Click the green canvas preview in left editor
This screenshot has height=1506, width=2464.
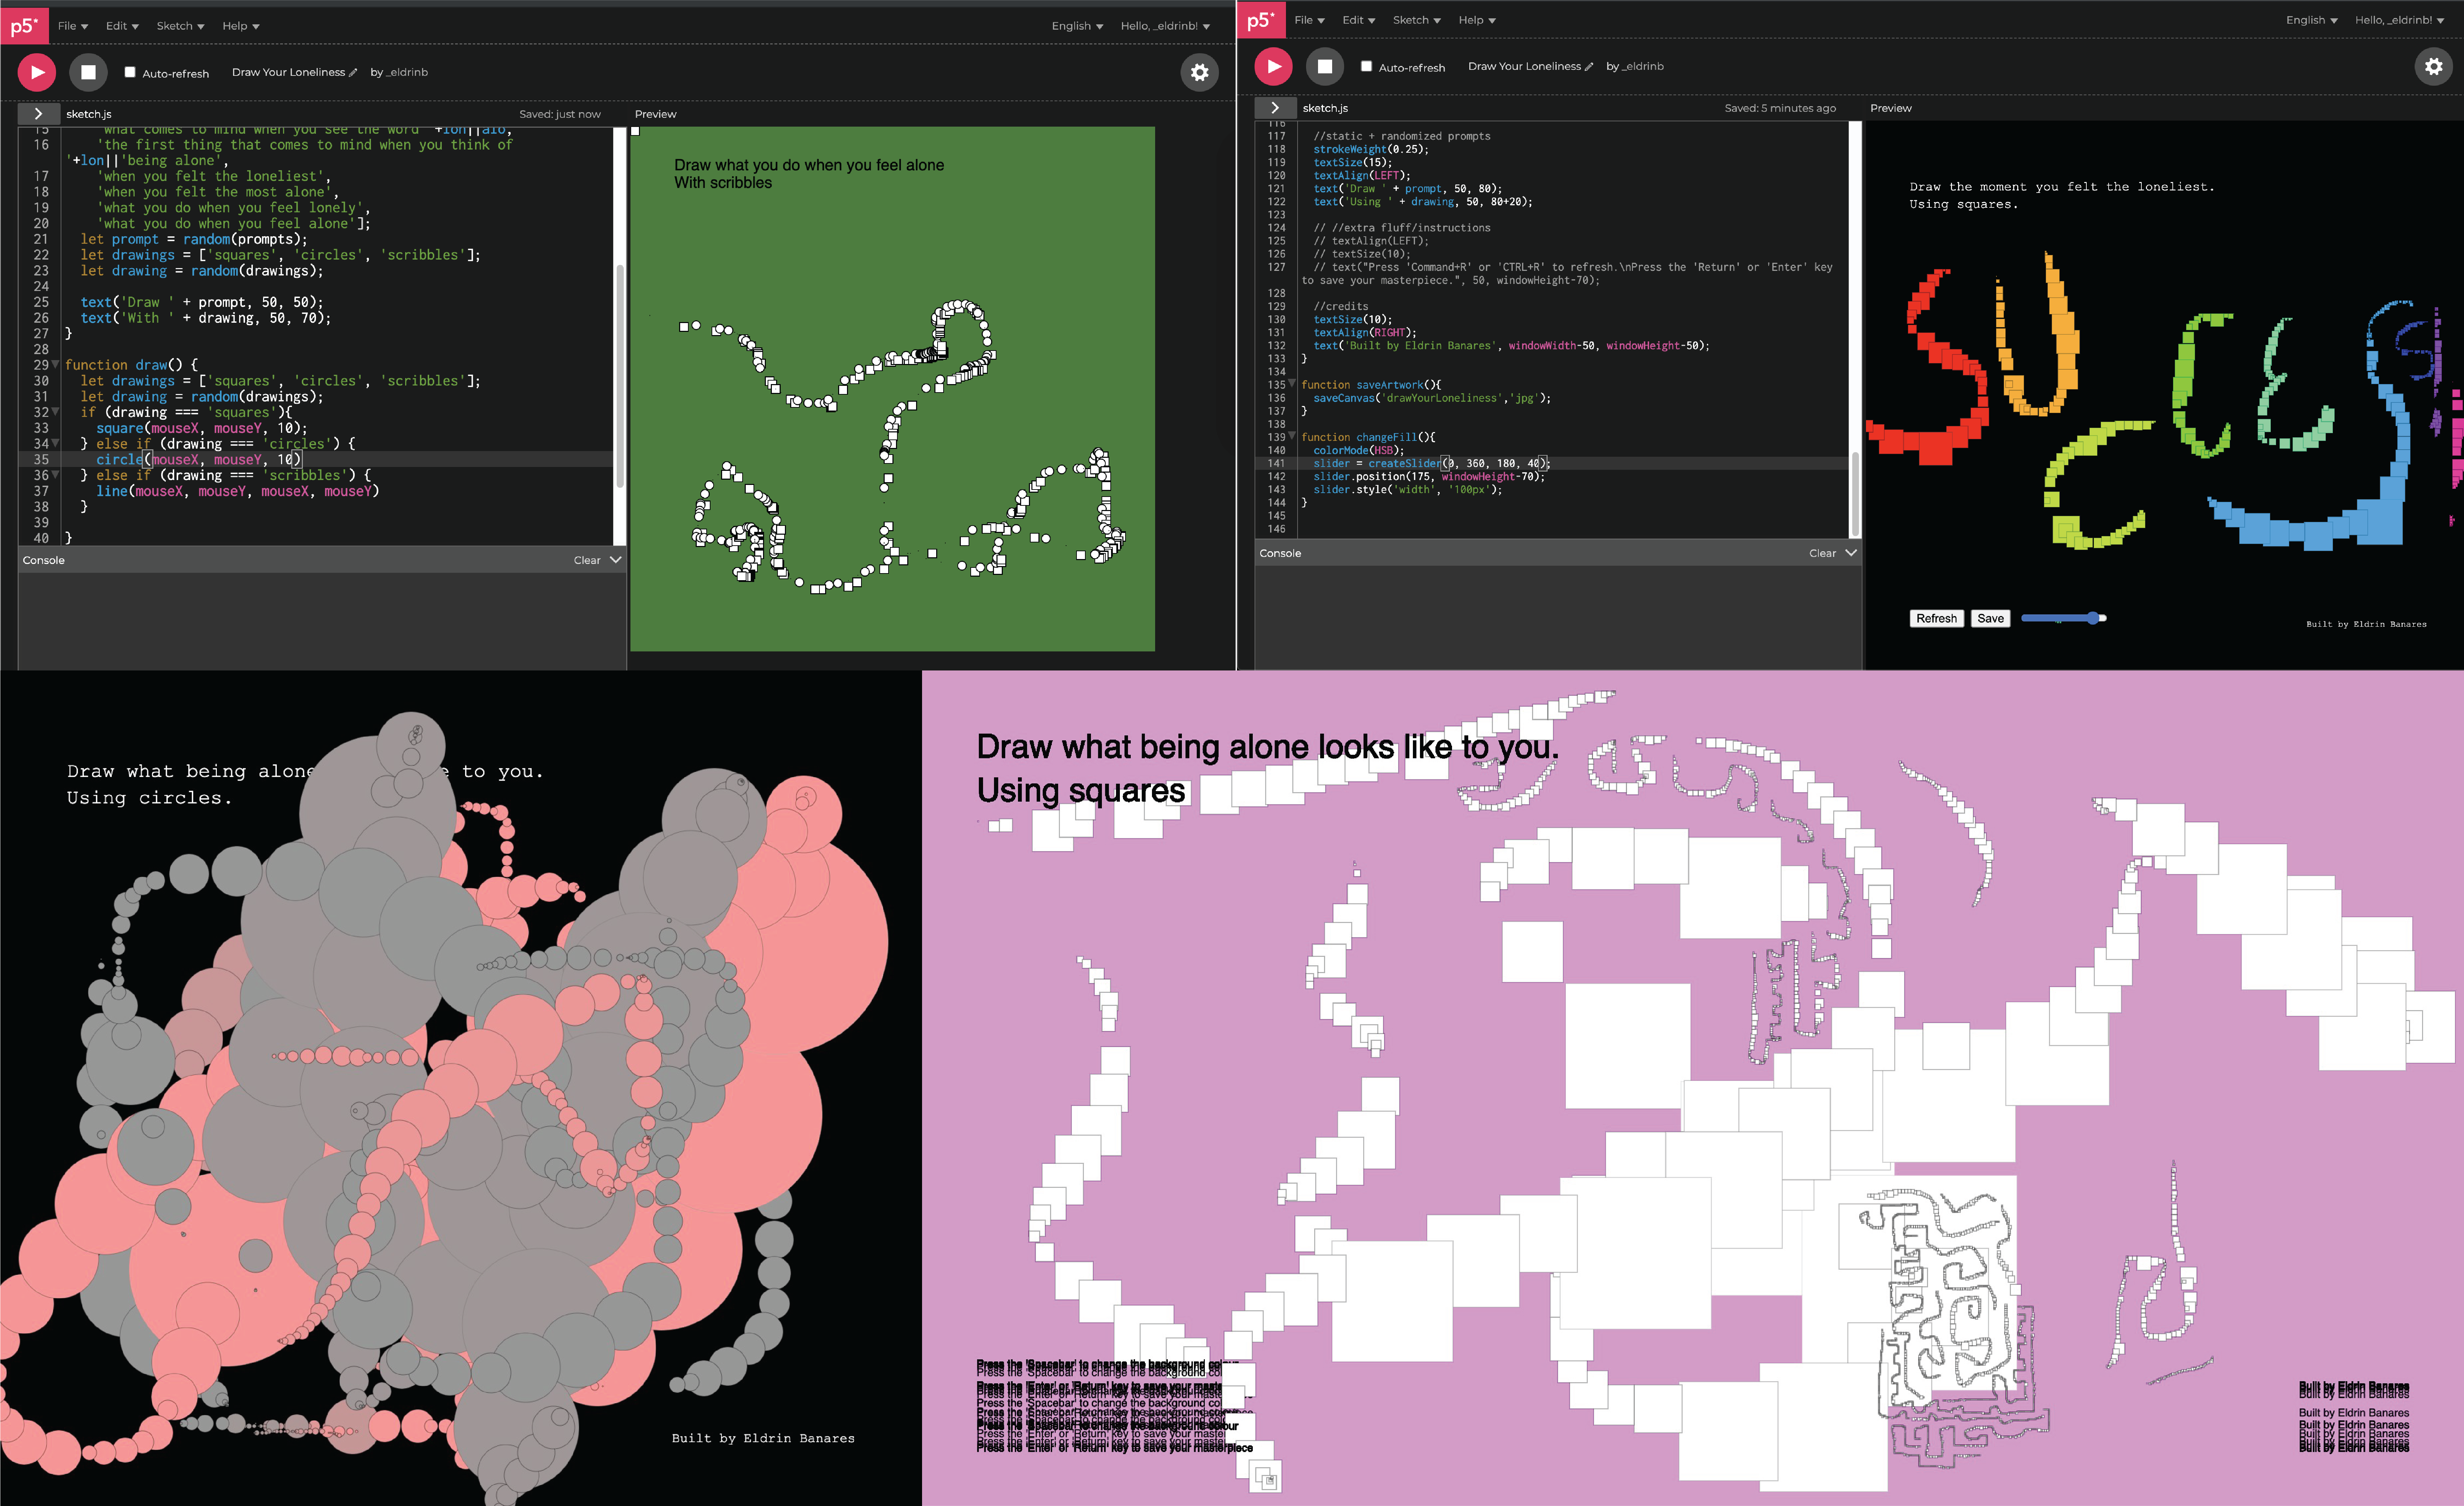click(x=892, y=389)
